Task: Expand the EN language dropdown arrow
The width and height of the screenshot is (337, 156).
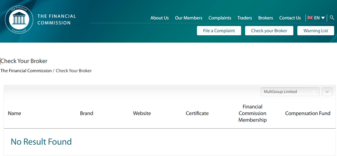Action: [323, 18]
